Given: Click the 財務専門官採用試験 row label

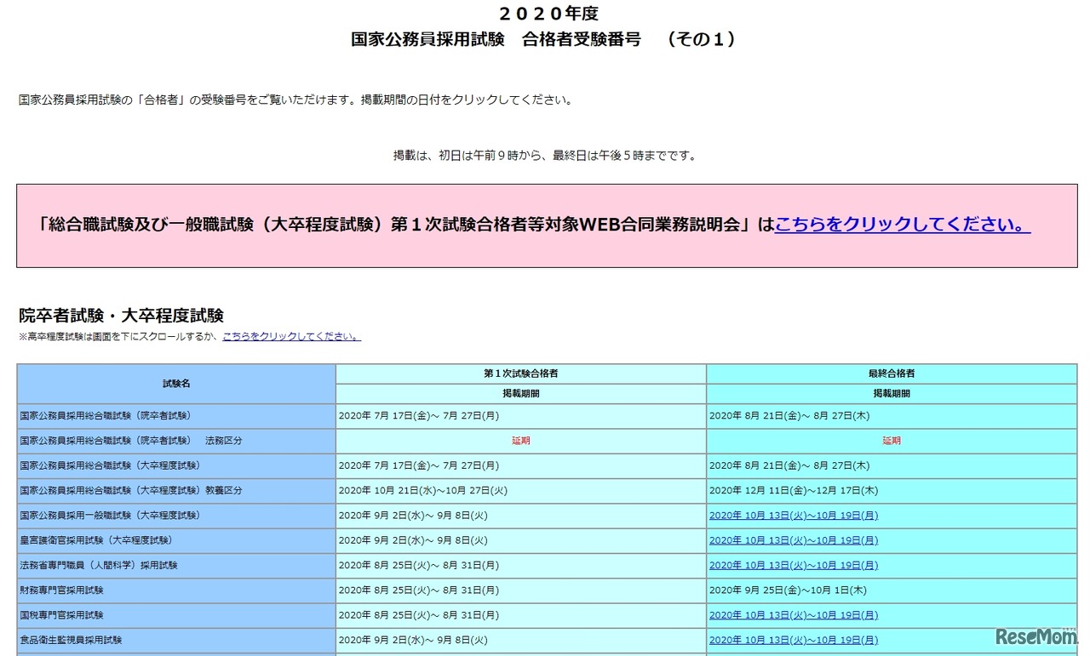Looking at the screenshot, I should click(x=60, y=590).
